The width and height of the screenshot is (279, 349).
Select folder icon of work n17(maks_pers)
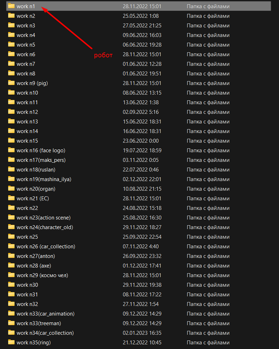11,160
